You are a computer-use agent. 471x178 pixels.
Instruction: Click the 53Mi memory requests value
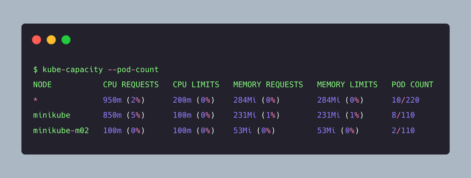point(243,130)
